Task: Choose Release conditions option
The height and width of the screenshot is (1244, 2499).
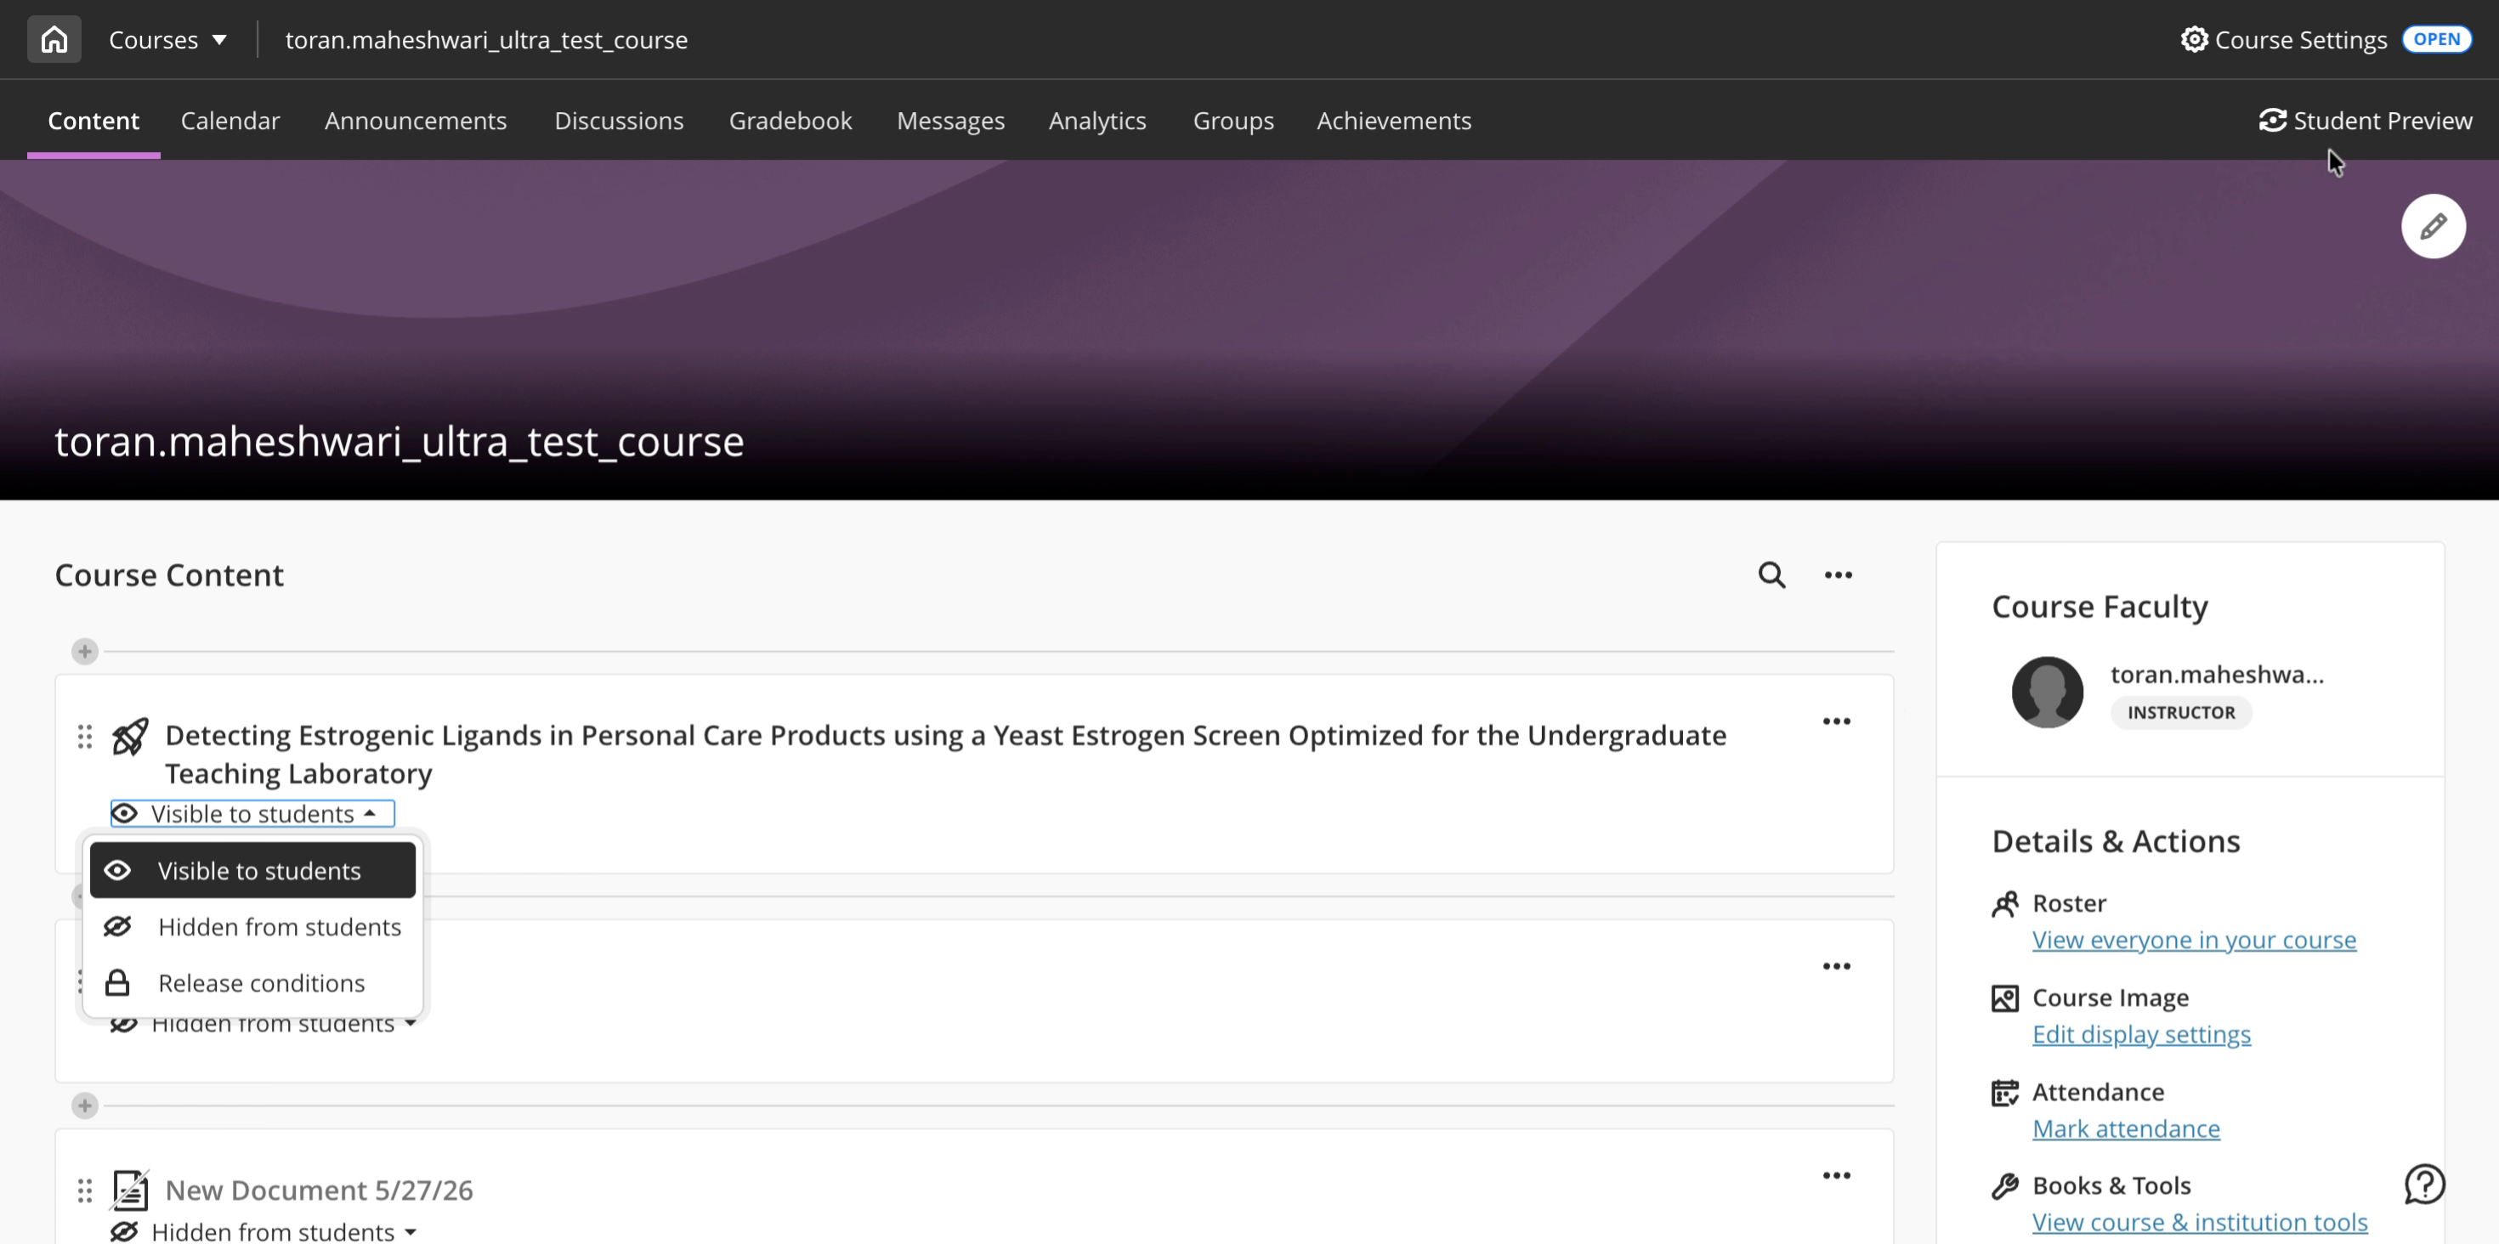Action: pyautogui.click(x=252, y=982)
